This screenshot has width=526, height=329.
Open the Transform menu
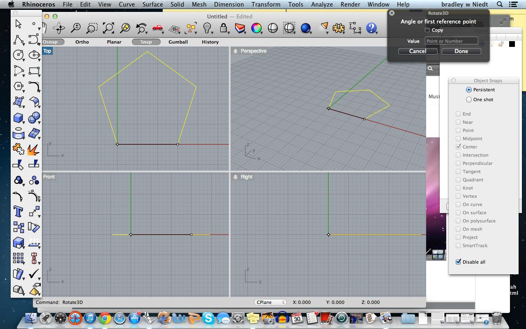266,5
